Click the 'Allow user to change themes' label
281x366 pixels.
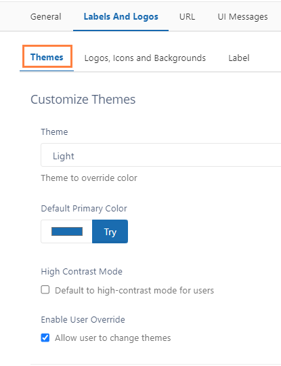coord(113,338)
